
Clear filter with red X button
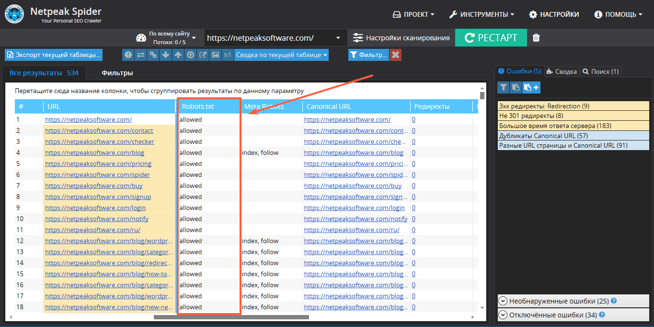(x=396, y=55)
